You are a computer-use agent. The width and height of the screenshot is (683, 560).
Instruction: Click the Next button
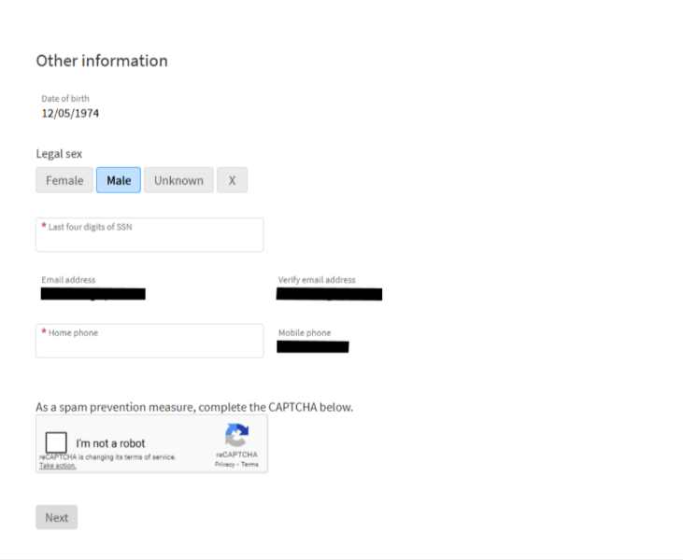pos(57,517)
